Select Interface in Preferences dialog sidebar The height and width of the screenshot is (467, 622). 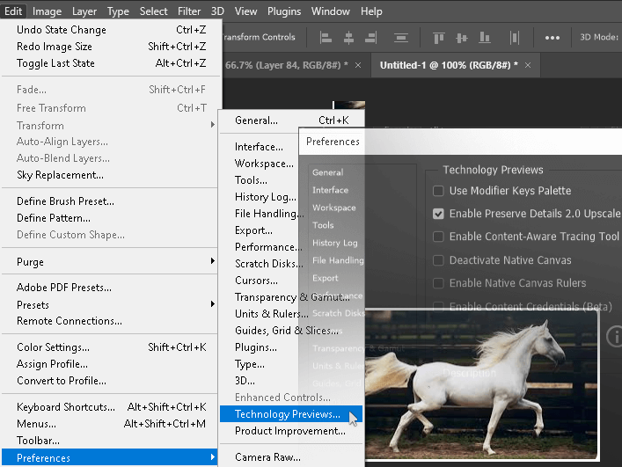click(x=330, y=190)
